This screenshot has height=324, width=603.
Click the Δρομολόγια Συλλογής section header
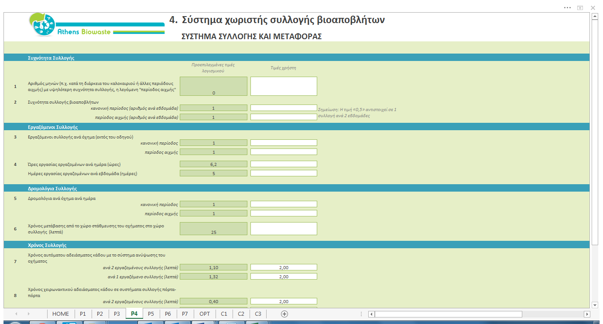[52, 189]
